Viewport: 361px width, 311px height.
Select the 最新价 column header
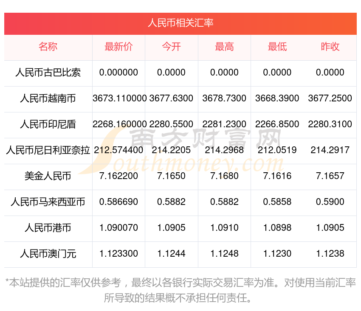point(118,47)
